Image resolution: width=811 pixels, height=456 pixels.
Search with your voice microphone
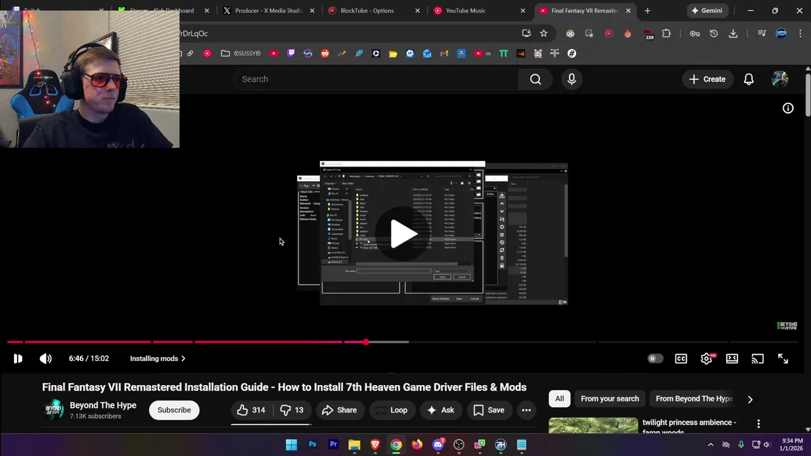coord(572,79)
